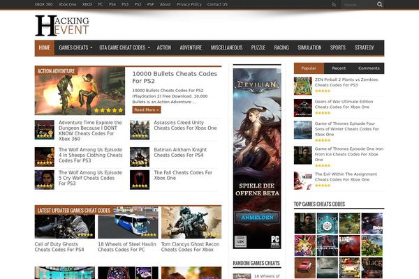Viewport: 419px width, 279px height.
Task: Focus the top search field
Action: pos(359,5)
